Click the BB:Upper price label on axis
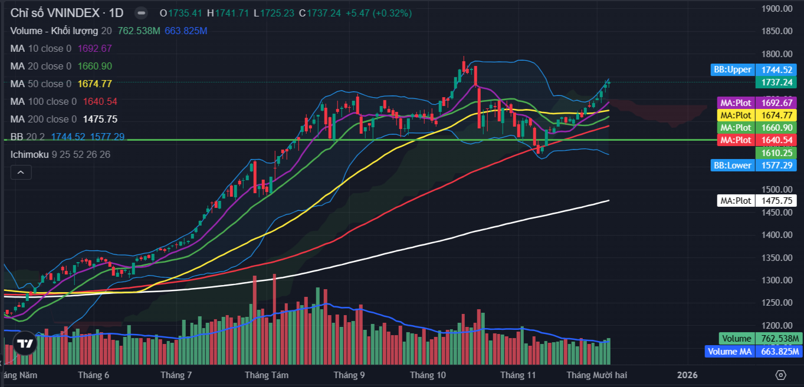The height and width of the screenshot is (387, 804). coord(732,70)
